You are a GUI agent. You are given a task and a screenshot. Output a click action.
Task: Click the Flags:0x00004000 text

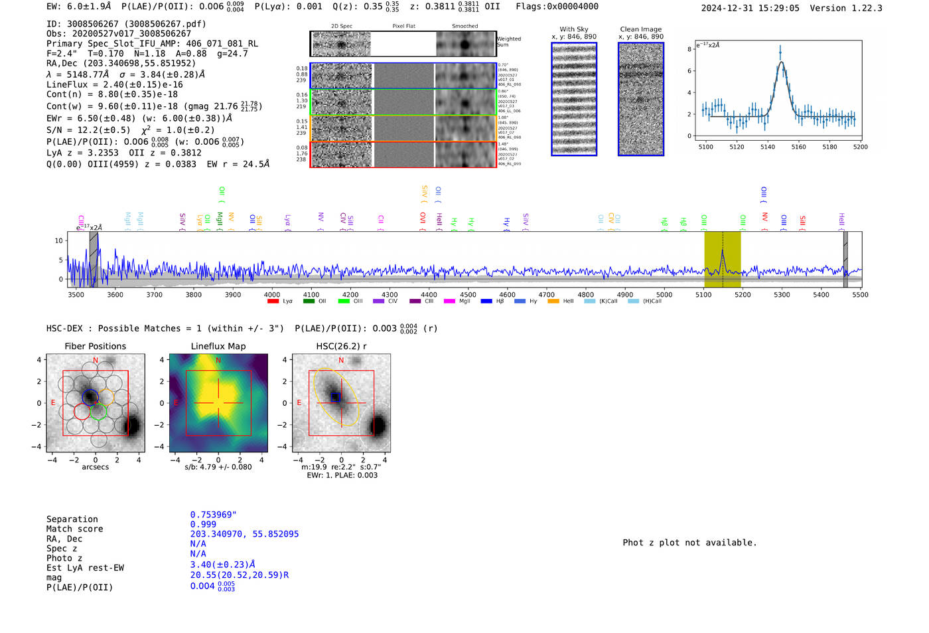point(557,7)
